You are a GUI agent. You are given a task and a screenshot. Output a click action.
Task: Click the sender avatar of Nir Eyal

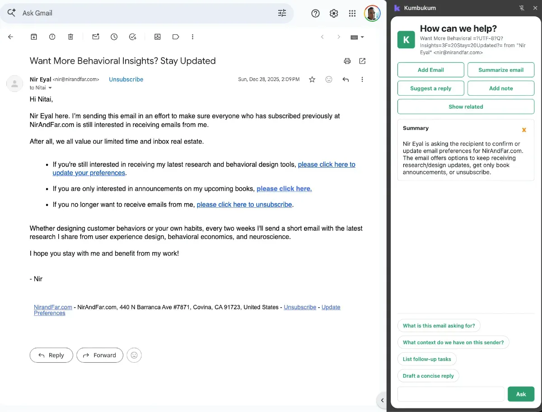[14, 83]
